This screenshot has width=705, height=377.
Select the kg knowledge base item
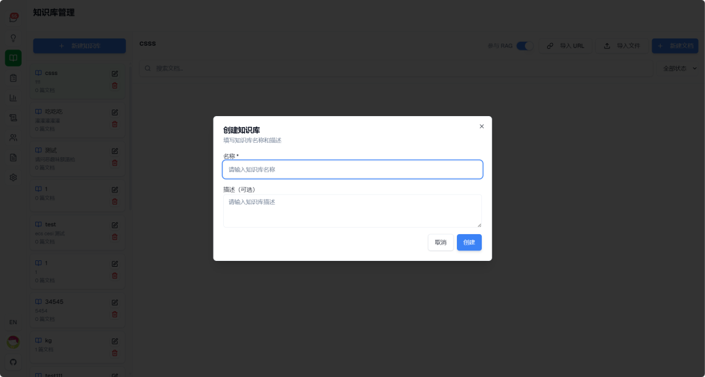77,347
